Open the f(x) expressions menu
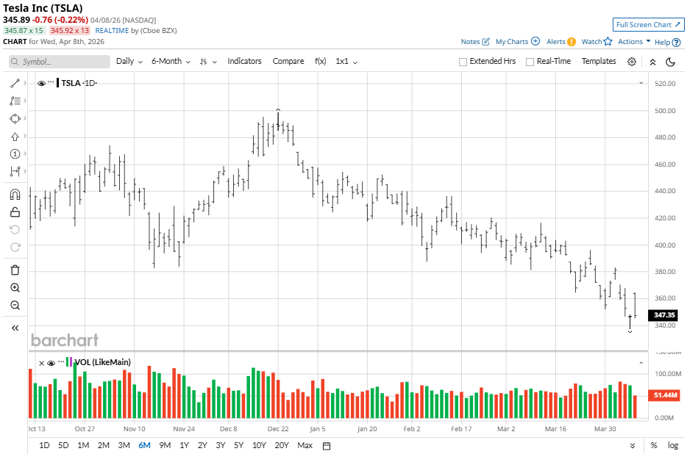Viewport: 687px width, 454px height. coord(320,61)
